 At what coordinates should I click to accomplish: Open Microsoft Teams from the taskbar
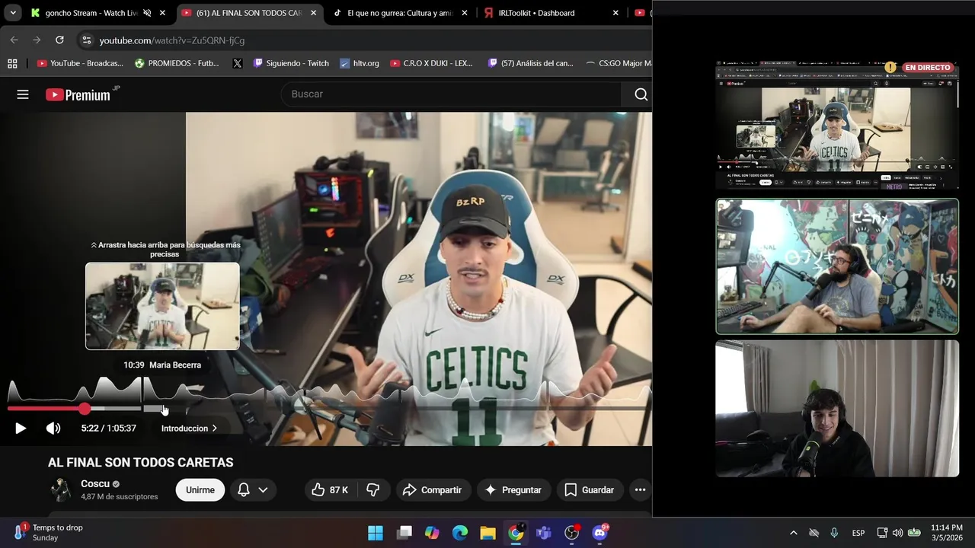[x=544, y=533]
